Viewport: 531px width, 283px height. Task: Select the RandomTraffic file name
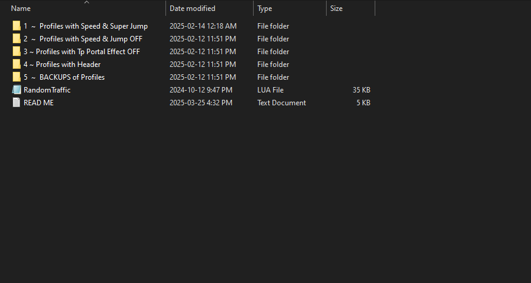(x=47, y=90)
